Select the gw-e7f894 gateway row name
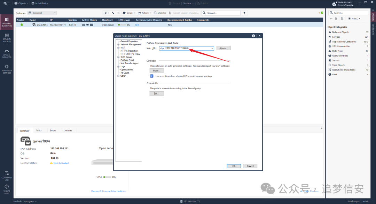 (42, 25)
